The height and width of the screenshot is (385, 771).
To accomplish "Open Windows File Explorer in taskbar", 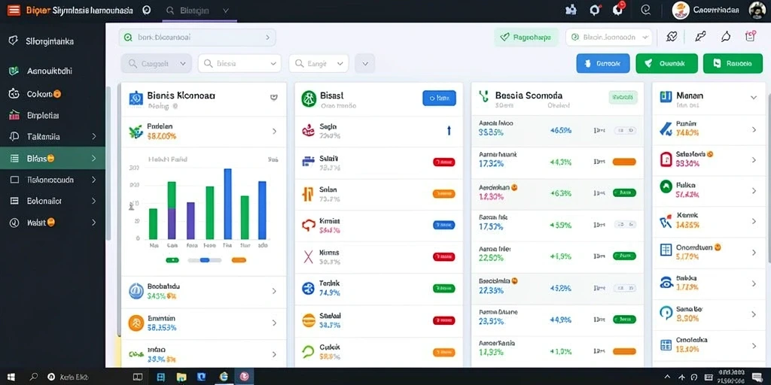I will click(181, 377).
